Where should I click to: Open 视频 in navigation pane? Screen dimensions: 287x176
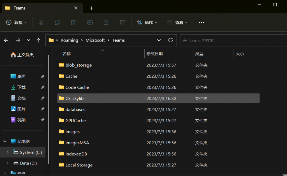[18, 120]
